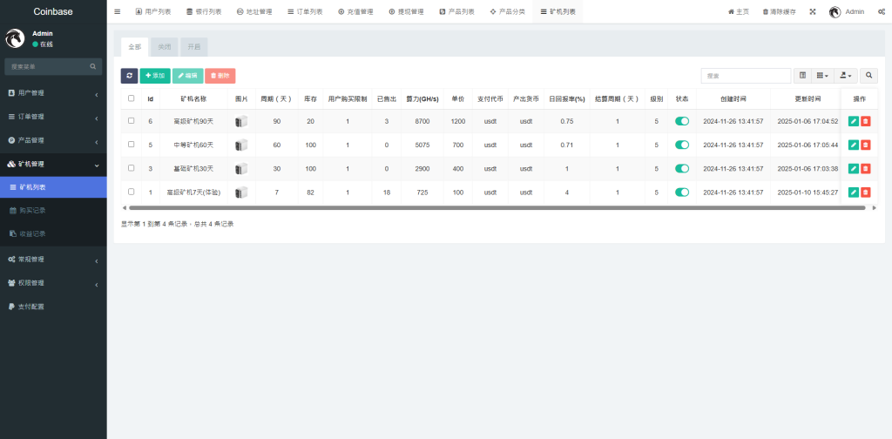The image size is (892, 439).
Task: Click the green 添加 button
Action: pyautogui.click(x=155, y=76)
